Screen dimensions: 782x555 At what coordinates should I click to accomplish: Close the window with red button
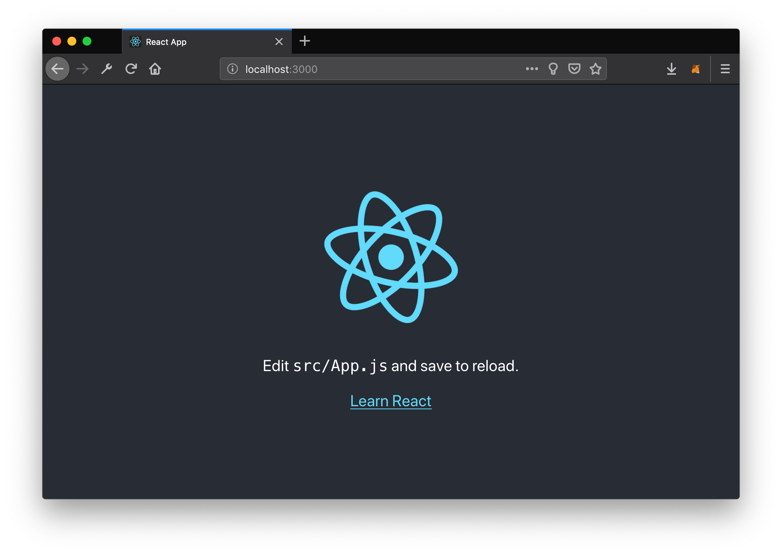pyautogui.click(x=57, y=41)
